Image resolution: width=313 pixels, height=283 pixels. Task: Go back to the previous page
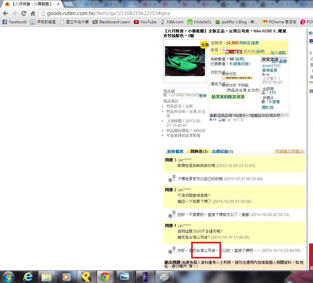[x=6, y=13]
